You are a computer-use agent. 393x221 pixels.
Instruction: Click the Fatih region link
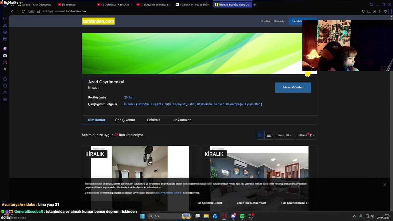(x=191, y=104)
